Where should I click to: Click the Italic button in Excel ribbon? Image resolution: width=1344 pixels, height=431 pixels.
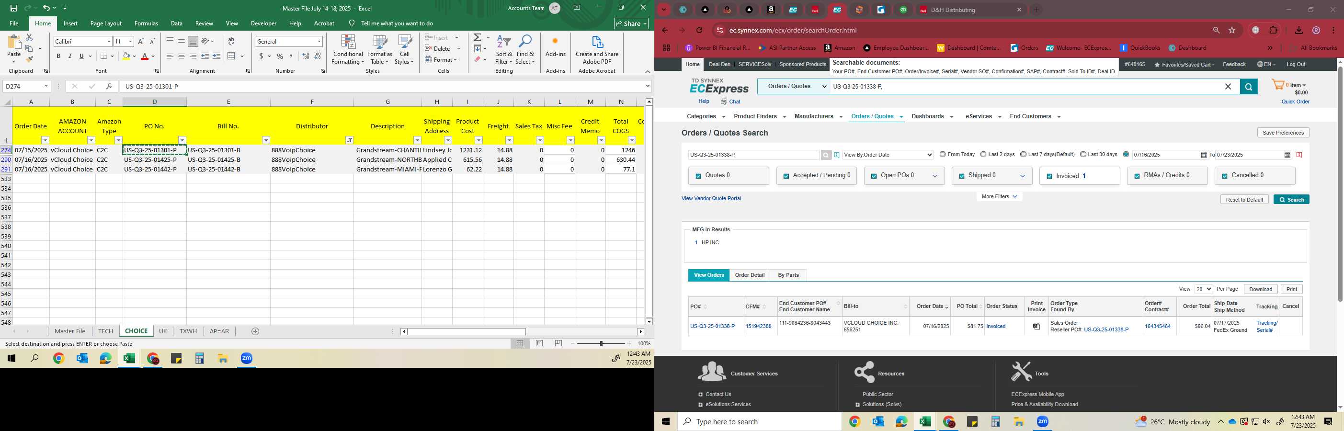point(70,57)
